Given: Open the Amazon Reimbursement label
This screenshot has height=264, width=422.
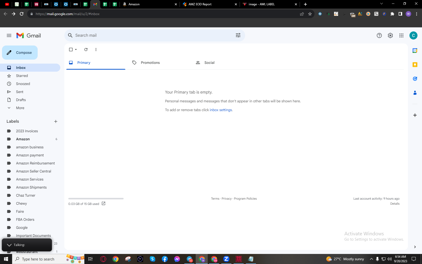Looking at the screenshot, I should [30, 163].
